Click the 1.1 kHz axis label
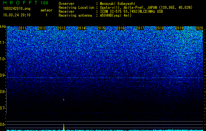Screen dimensions: 206x131 click(3, 43)
